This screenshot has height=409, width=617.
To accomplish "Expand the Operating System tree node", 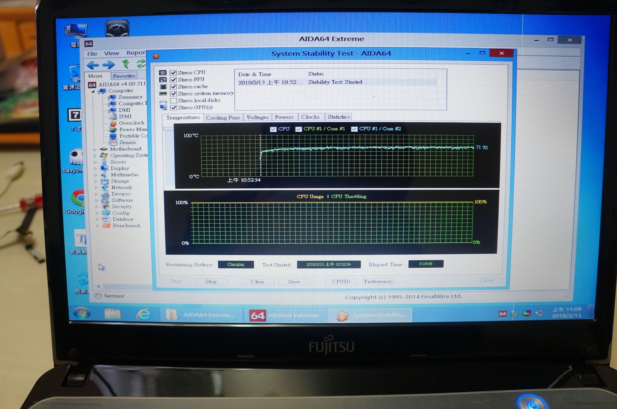I will click(x=95, y=156).
